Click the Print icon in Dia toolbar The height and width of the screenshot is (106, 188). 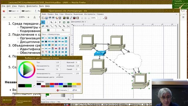click(60, 18)
